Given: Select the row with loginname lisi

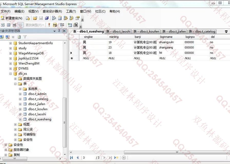Looking at the screenshot, I should click(x=71, y=53).
